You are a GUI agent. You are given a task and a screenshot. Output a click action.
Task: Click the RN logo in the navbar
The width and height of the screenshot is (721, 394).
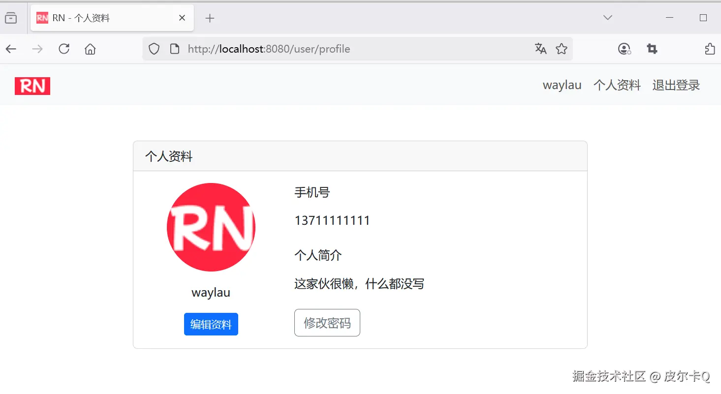(32, 86)
